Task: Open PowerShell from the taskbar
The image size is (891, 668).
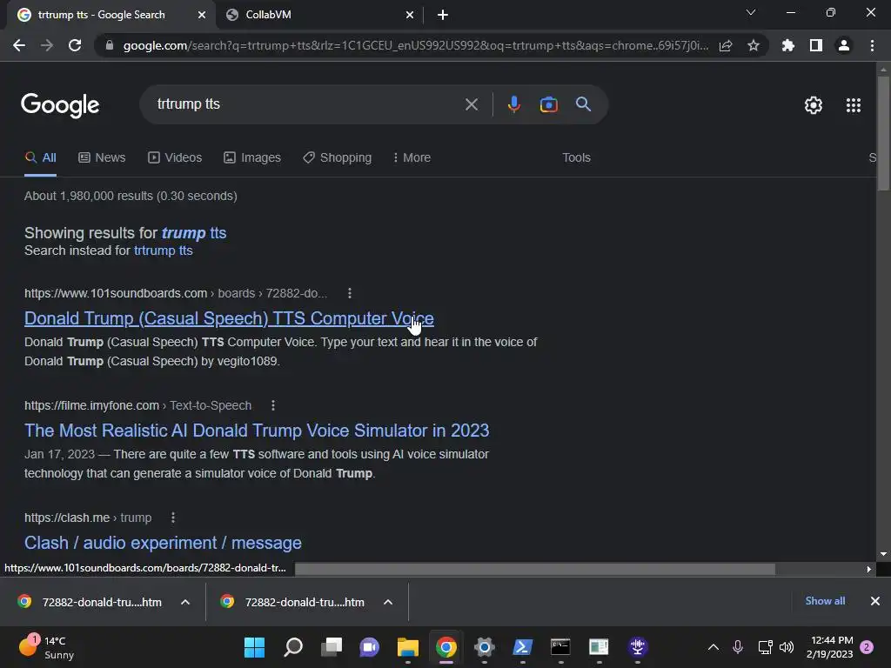Action: [522, 647]
